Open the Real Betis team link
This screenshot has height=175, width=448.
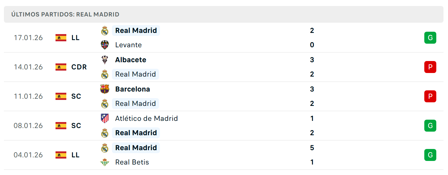[132, 162]
